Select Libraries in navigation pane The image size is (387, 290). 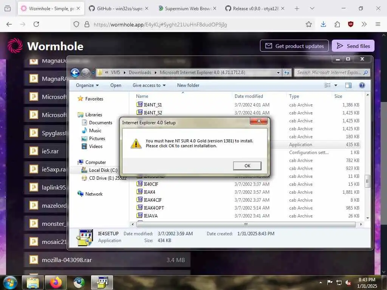90,115
